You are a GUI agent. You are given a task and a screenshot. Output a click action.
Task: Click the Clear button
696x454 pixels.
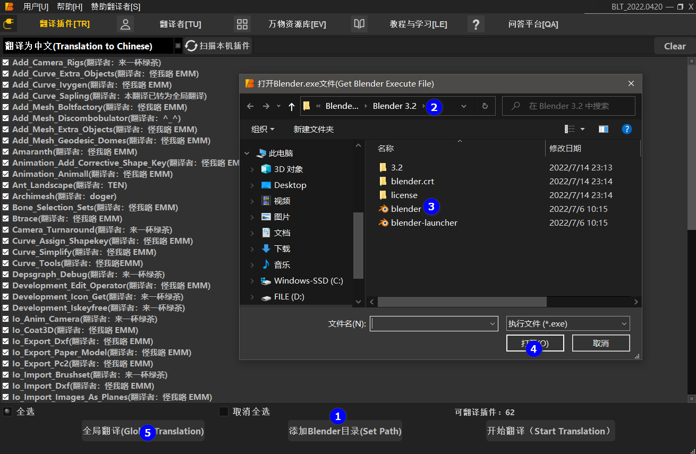click(x=675, y=46)
